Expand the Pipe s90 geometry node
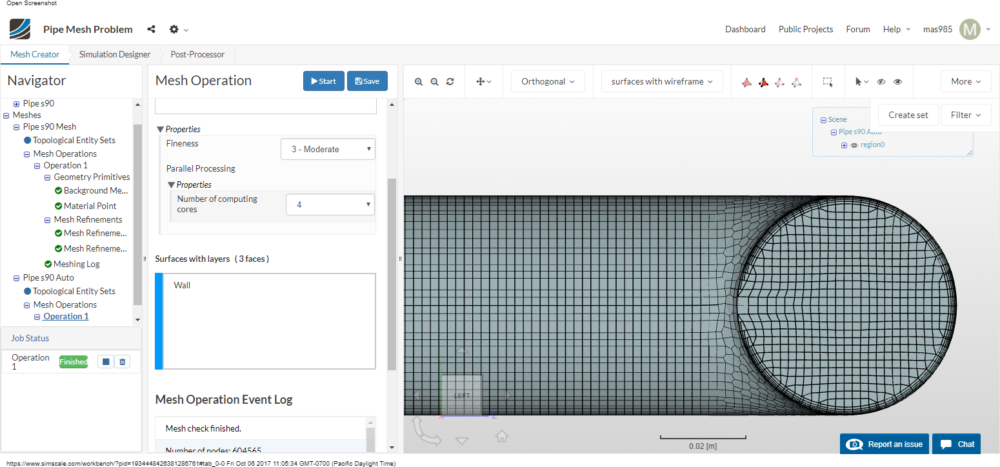Screen dimensions: 1000x467 (17, 104)
